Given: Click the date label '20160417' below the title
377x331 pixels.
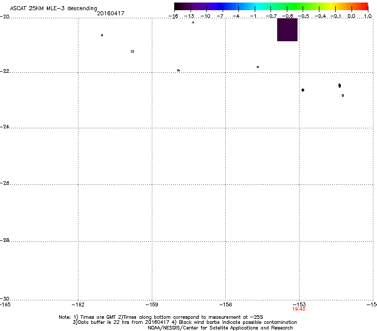Looking at the screenshot, I should [x=111, y=13].
